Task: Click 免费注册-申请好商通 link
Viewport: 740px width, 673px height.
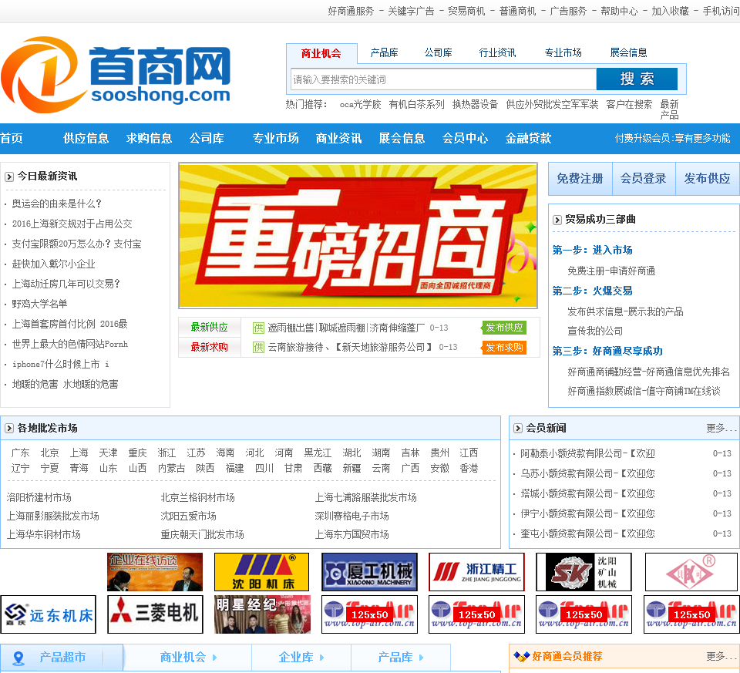Action: pos(611,271)
